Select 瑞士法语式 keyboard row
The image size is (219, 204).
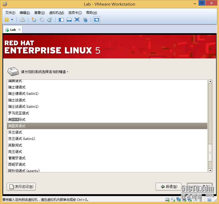pyautogui.click(x=107, y=100)
